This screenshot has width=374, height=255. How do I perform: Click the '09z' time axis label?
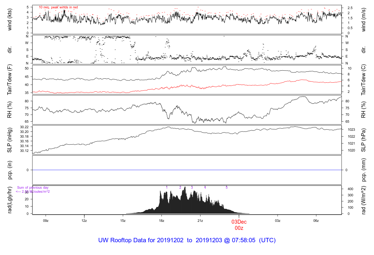click(46, 221)
